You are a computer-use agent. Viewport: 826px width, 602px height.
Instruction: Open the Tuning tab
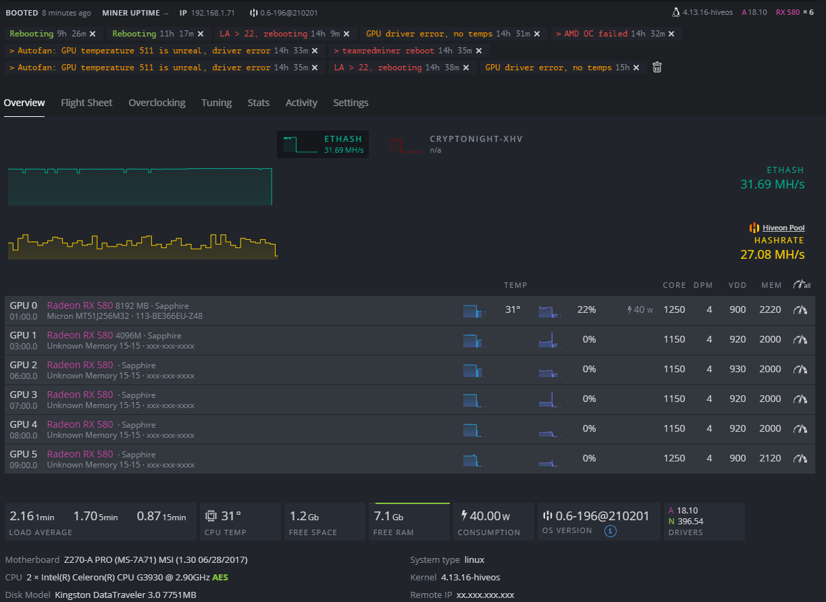point(216,103)
